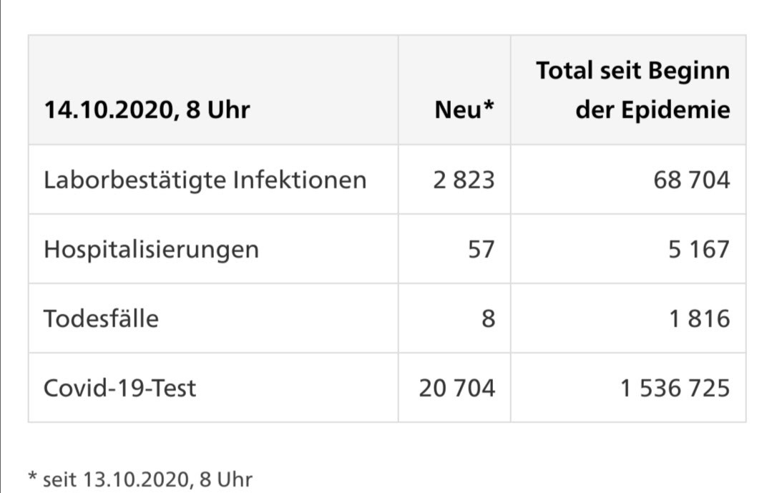Select the 'Covid-19-Test' row label
Screen dimensions: 767x493
click(x=119, y=388)
